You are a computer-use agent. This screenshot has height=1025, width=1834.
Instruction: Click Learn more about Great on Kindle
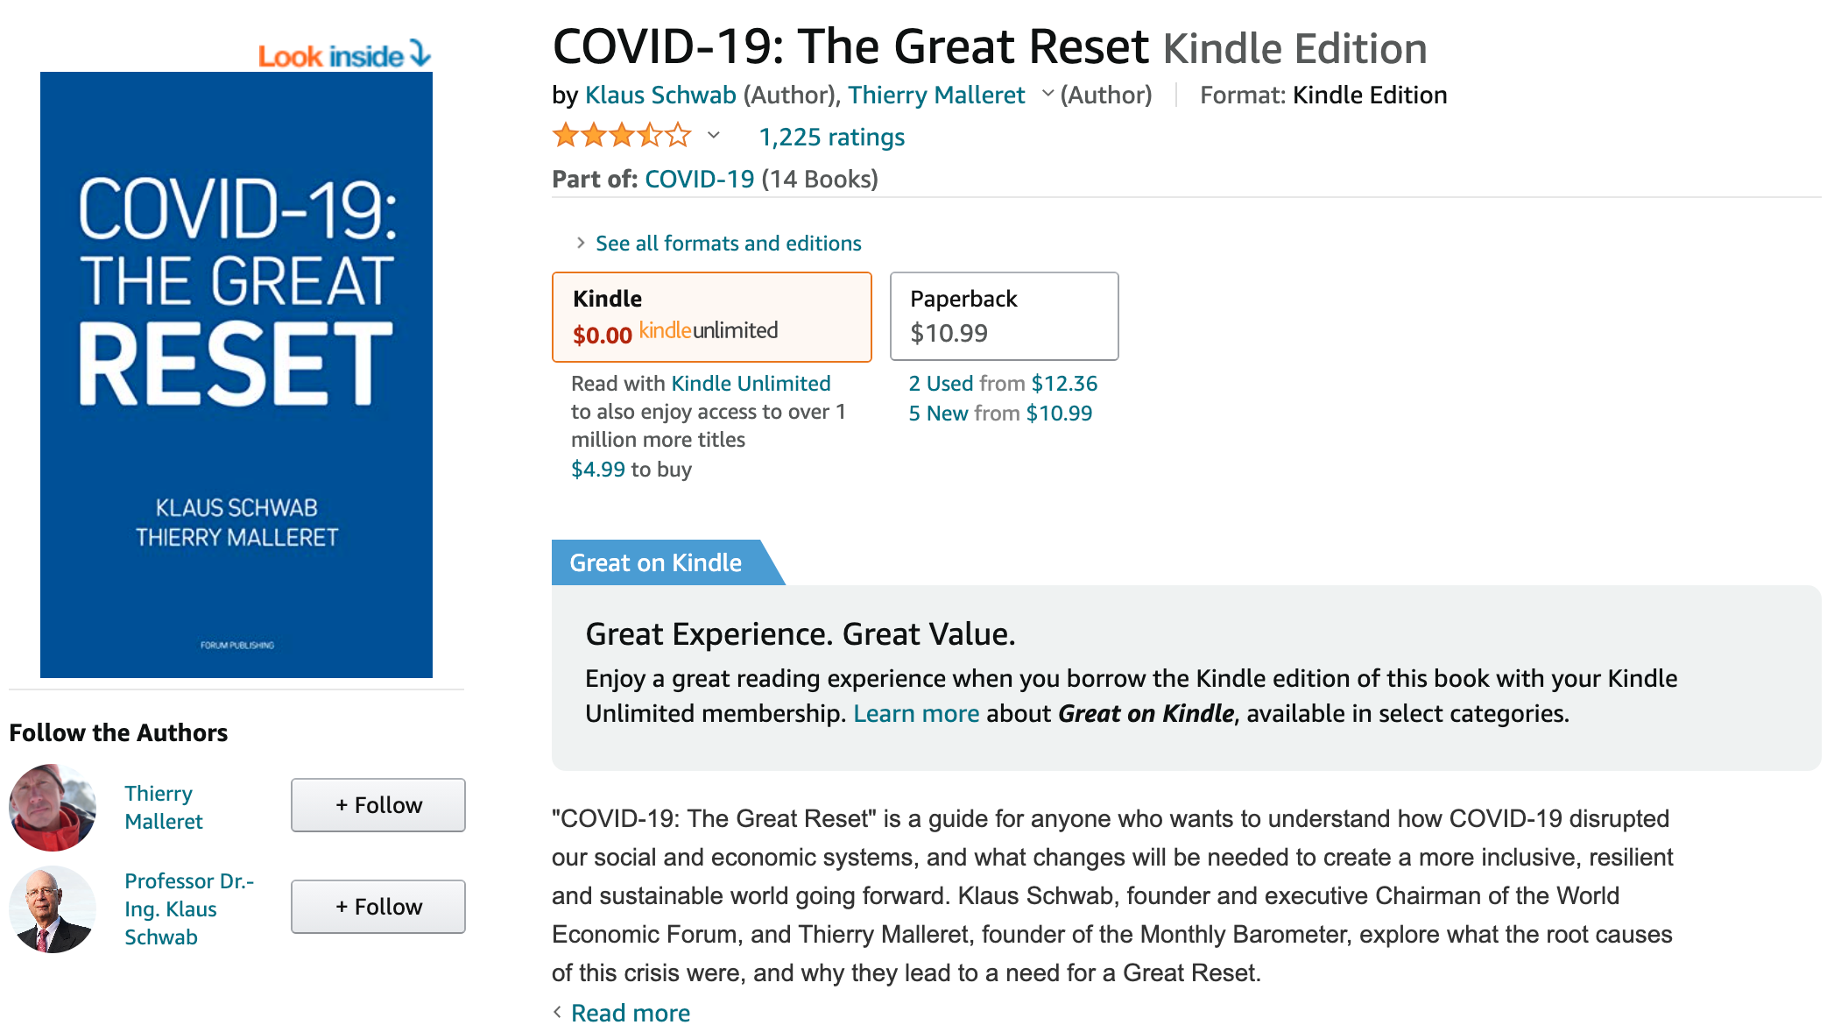[x=916, y=714]
